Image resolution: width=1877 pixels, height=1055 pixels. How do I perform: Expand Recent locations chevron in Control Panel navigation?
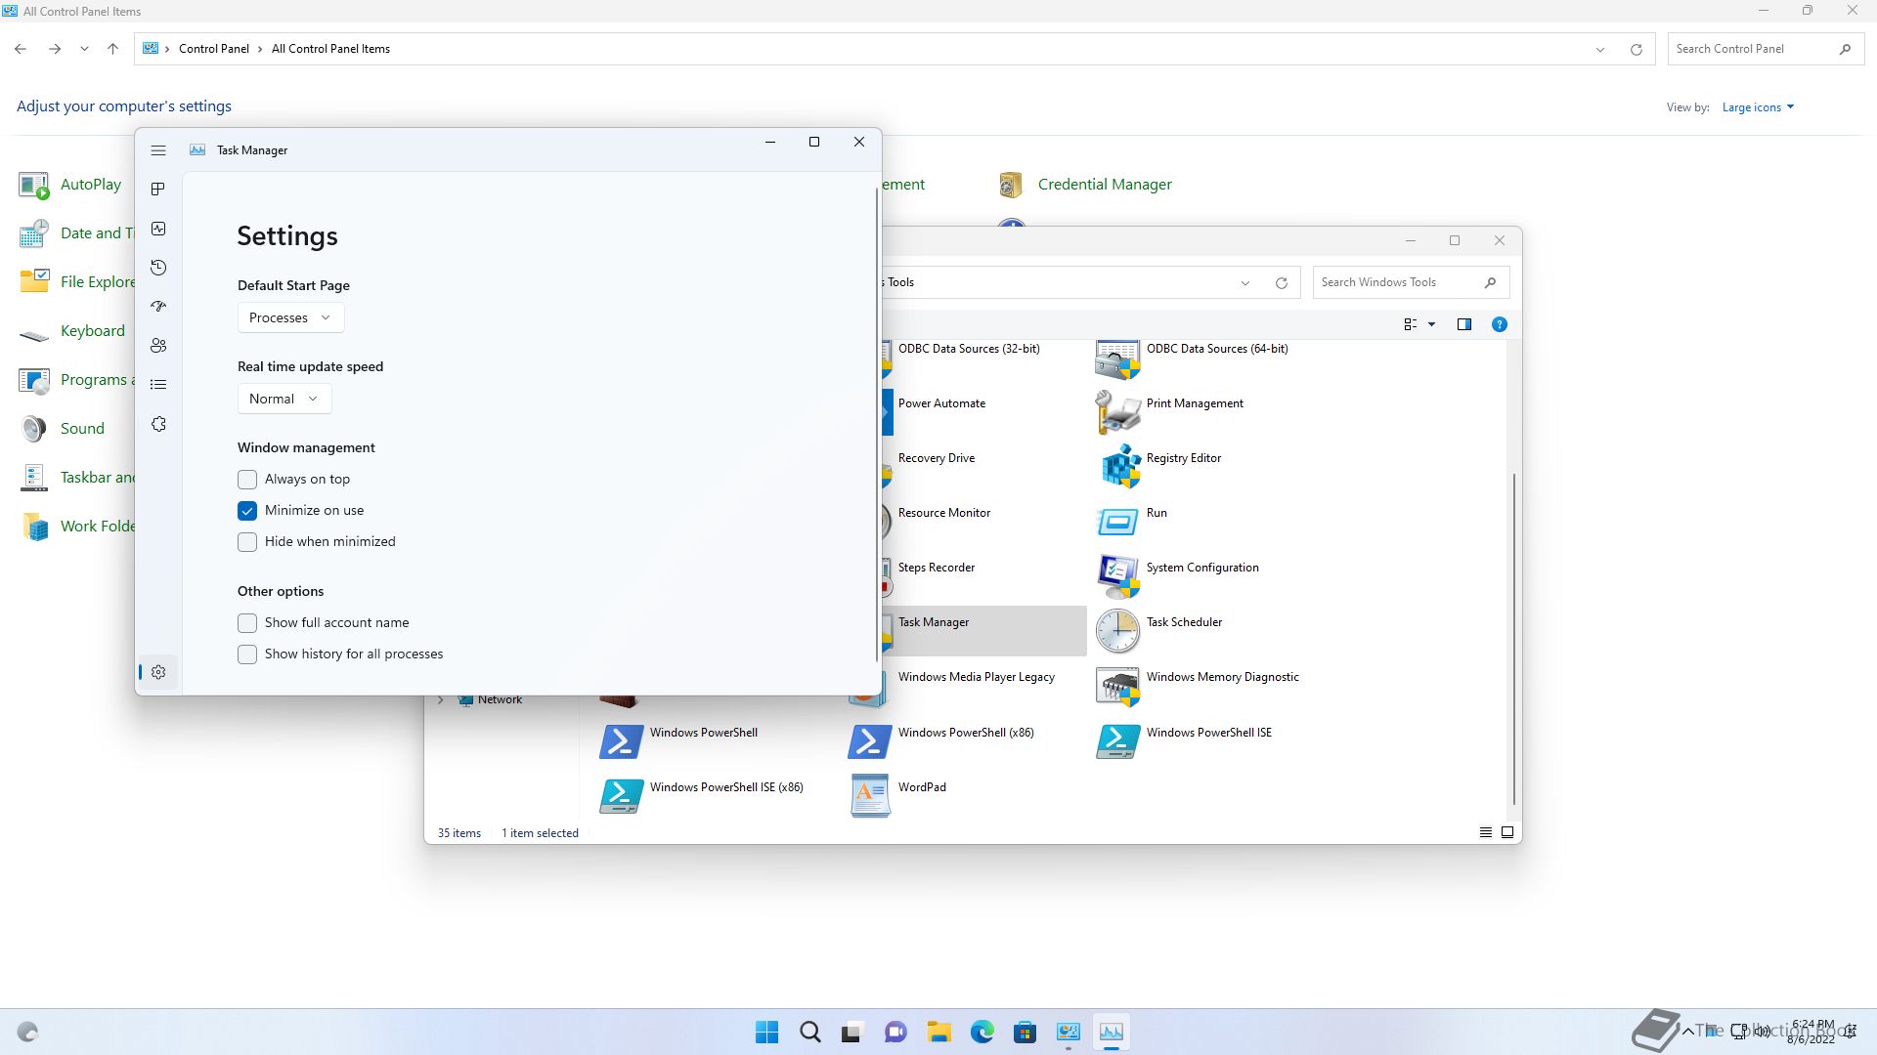coord(84,49)
